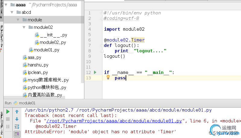
Task: Click the ipclean.py file icon
Action: click(25, 72)
